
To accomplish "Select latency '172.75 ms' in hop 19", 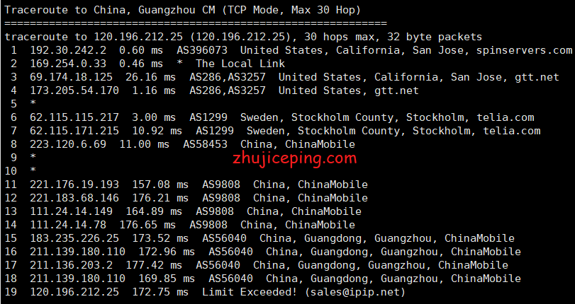I will pyautogui.click(x=160, y=292).
